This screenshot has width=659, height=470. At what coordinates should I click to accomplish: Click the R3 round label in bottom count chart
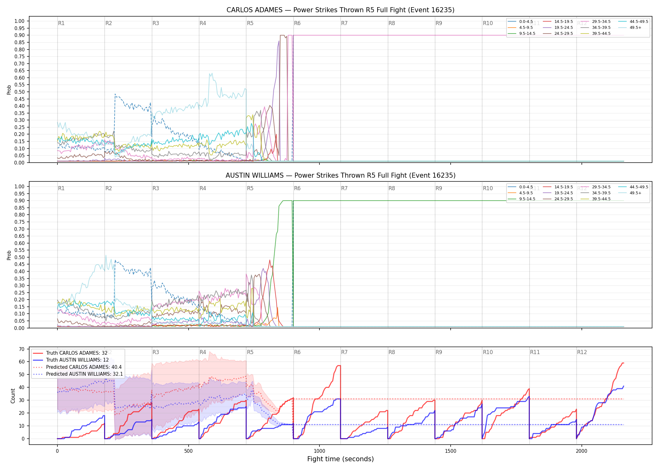tap(156, 352)
